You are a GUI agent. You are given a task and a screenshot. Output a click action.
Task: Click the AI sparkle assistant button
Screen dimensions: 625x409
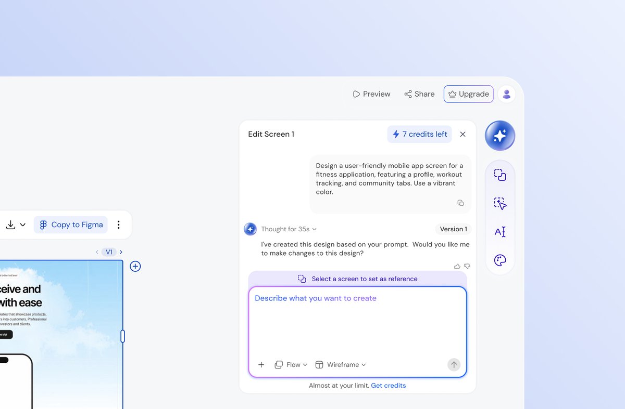[x=500, y=136]
